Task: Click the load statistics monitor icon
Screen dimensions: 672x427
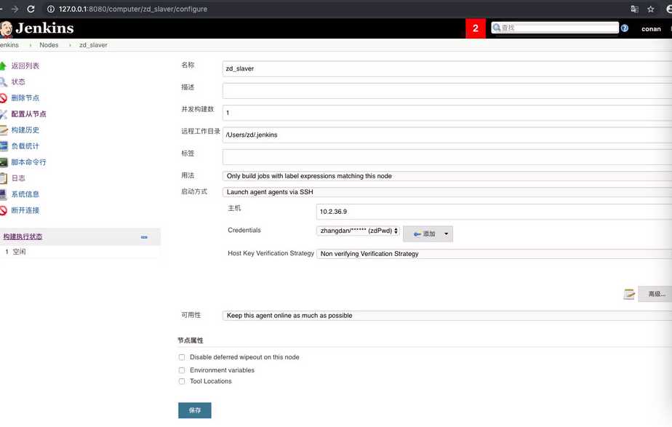Action: [x=4, y=146]
